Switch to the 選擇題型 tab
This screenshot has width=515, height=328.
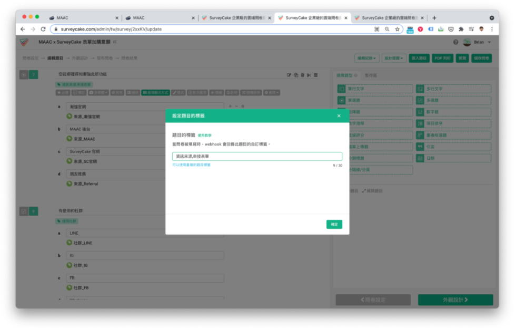pos(346,75)
